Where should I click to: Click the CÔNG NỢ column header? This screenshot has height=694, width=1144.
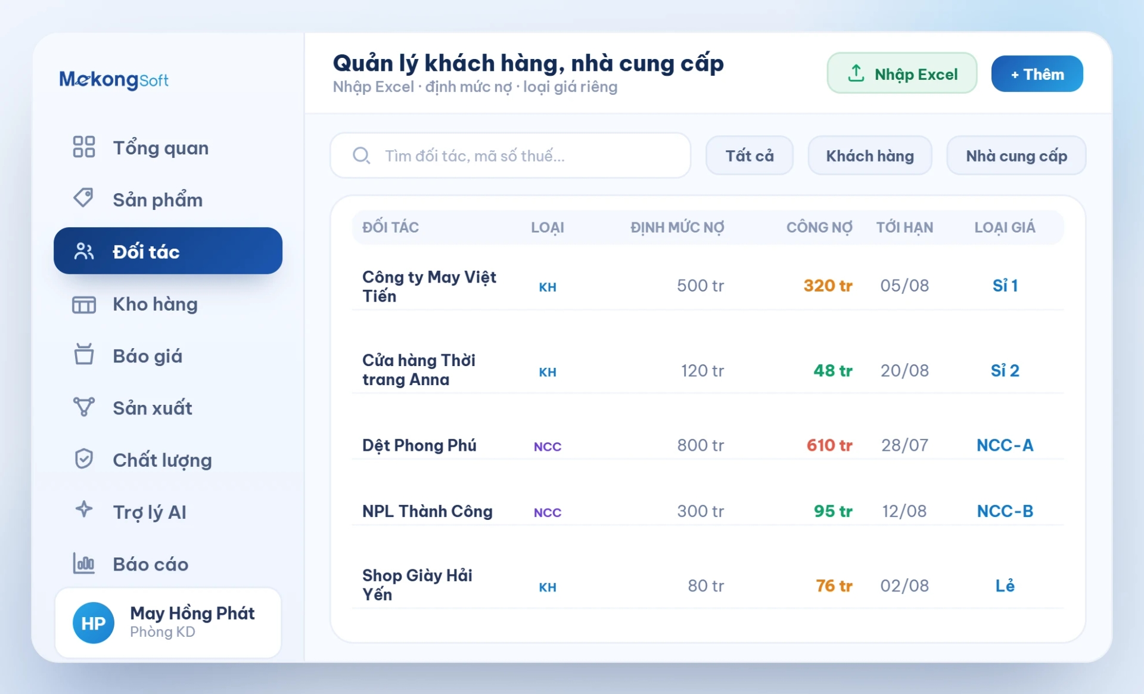[x=819, y=227]
